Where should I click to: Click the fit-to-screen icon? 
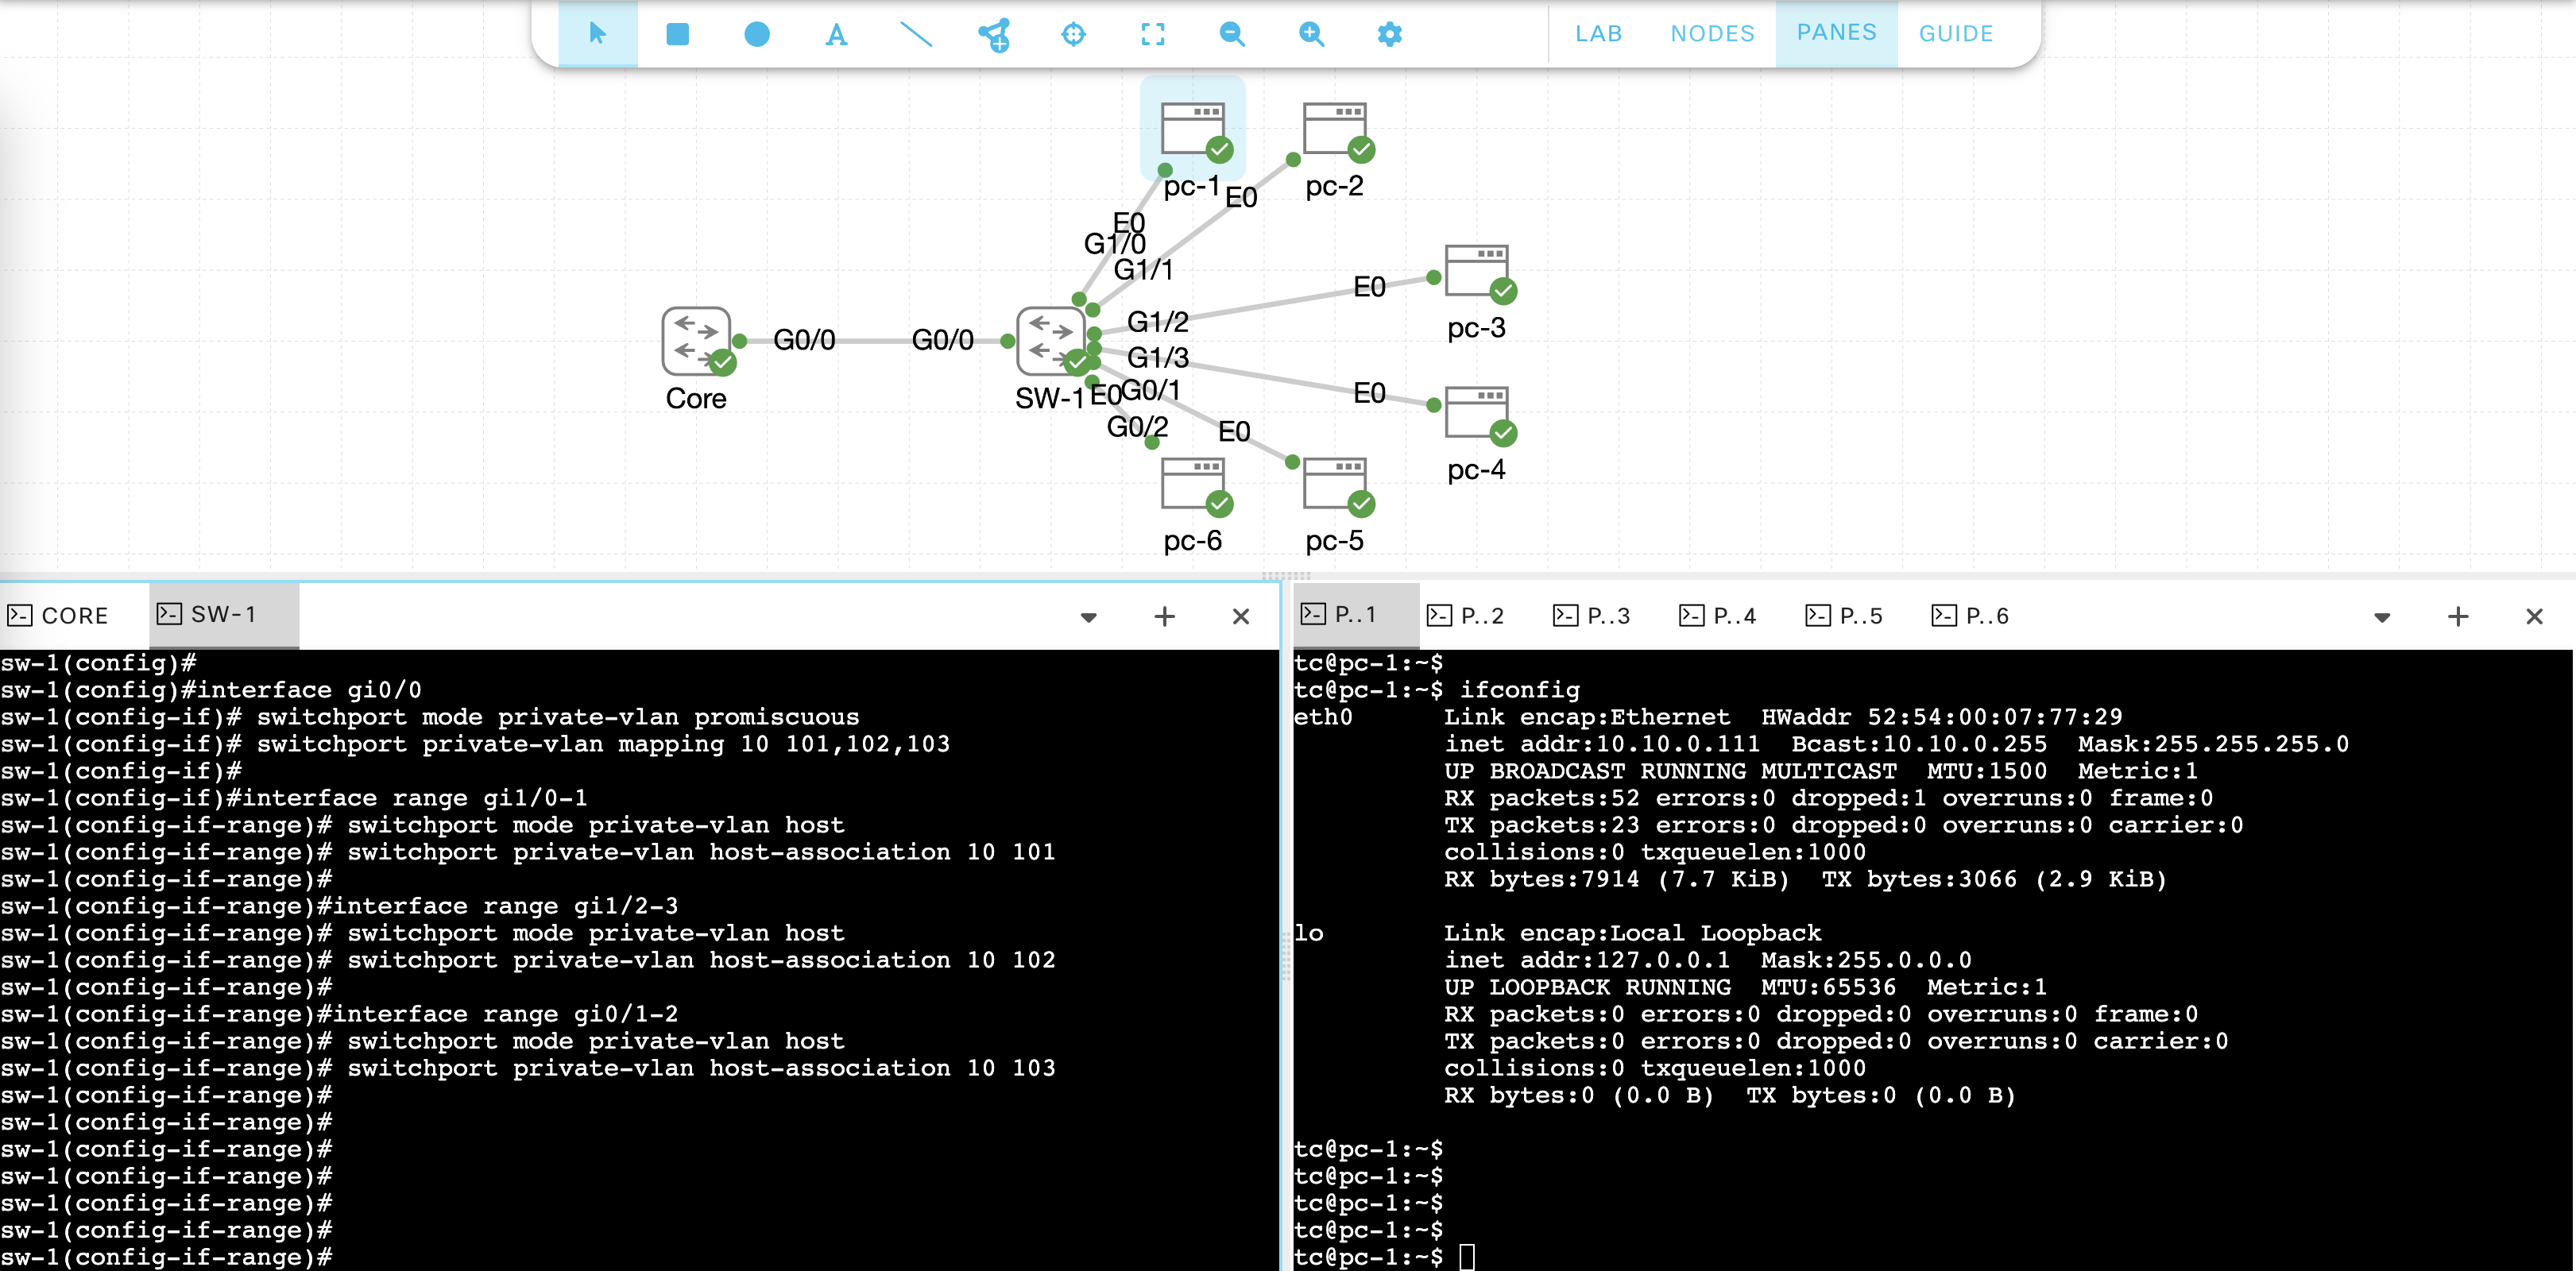click(x=1152, y=34)
